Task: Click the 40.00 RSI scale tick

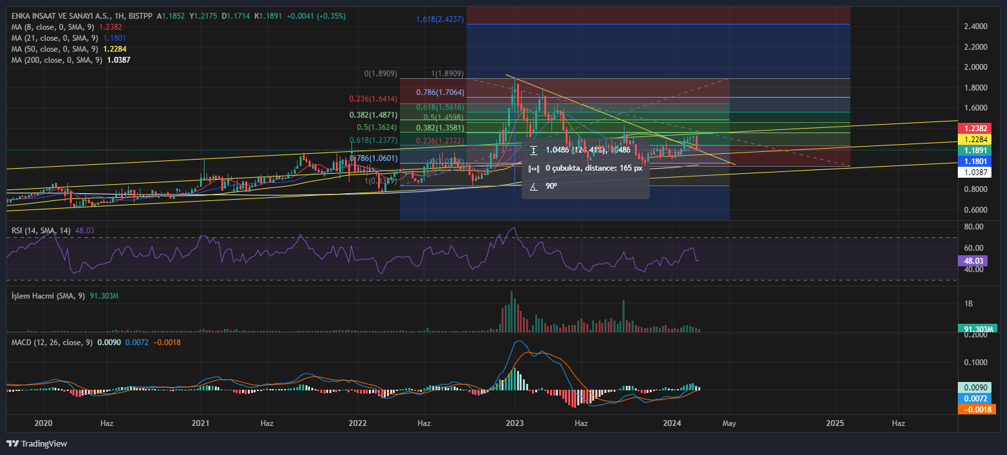Action: click(973, 269)
